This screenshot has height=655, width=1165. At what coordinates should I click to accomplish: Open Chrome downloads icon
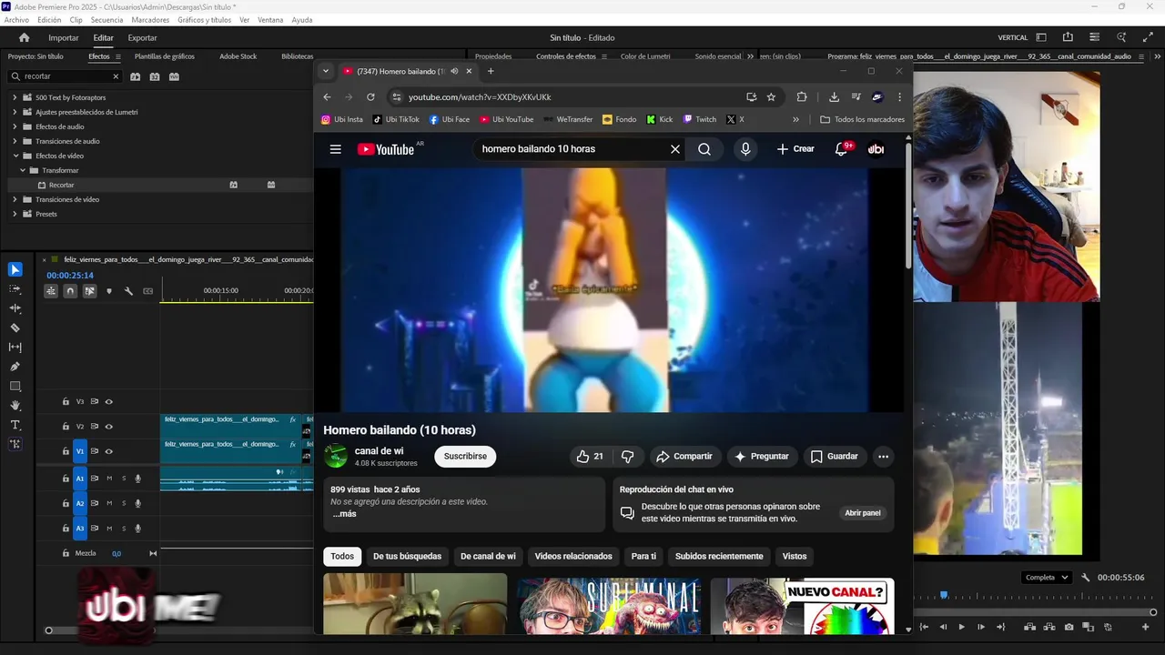834,96
